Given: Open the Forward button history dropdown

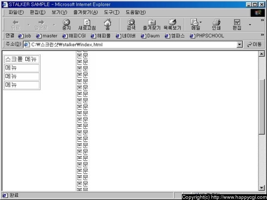Looking at the screenshot, I should (54, 25).
